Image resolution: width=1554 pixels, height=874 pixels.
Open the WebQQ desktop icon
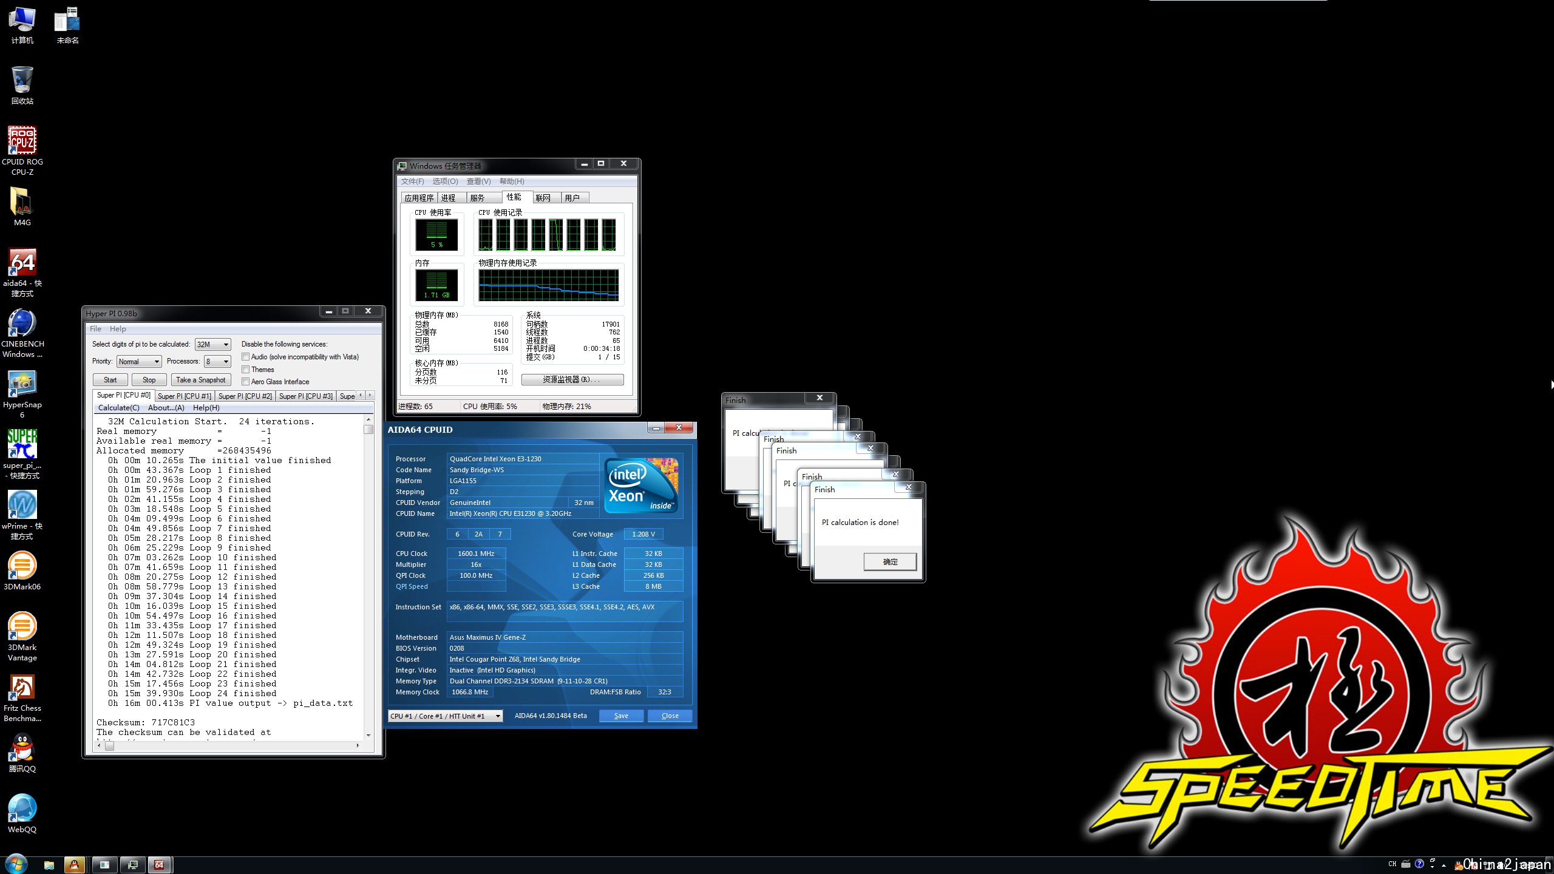pos(22,814)
